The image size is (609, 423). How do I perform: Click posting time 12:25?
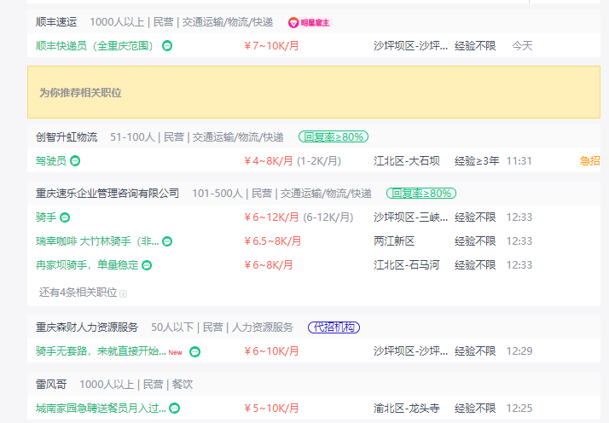point(519,409)
